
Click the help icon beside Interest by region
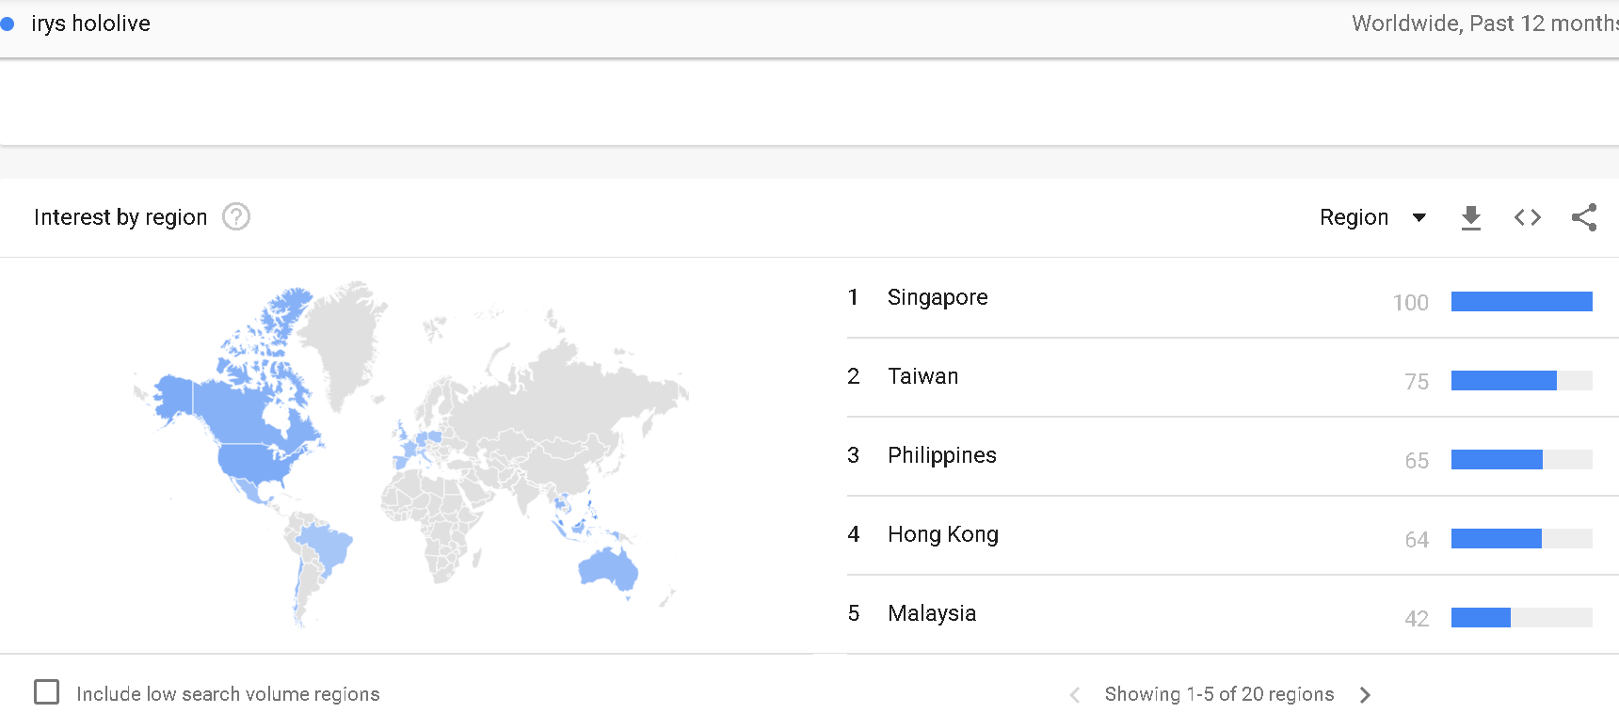pyautogui.click(x=236, y=217)
